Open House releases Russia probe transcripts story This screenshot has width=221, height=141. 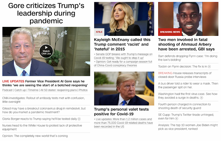(185, 75)
